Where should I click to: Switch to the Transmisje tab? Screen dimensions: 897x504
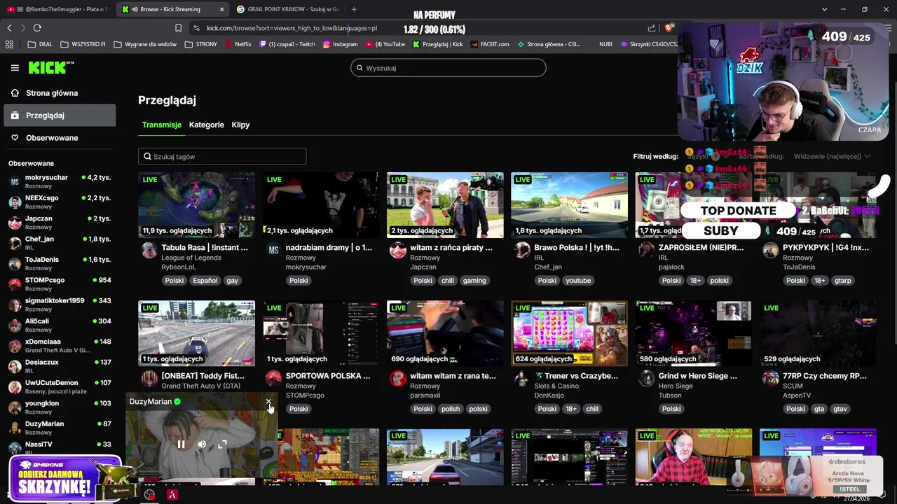click(x=162, y=125)
